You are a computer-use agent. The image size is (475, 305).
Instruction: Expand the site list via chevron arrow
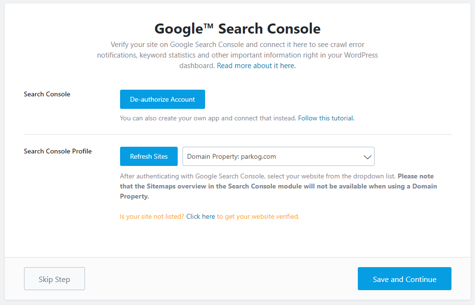coord(367,157)
